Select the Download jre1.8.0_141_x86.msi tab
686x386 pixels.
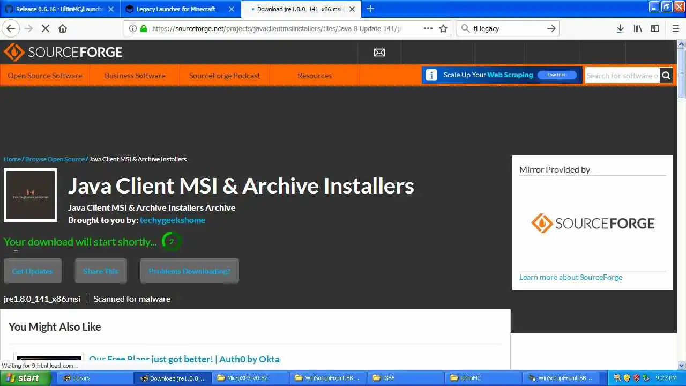pyautogui.click(x=301, y=9)
